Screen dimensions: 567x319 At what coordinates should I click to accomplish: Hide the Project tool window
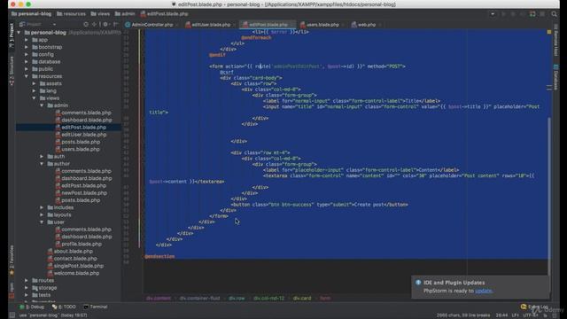pyautogui.click(x=116, y=24)
